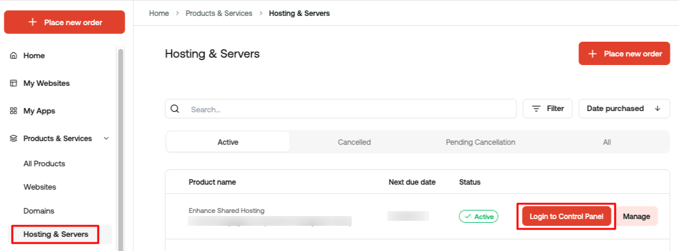Screen dimensions: 679x251
Task: Collapse the Products & Services chevron
Action: [106, 139]
